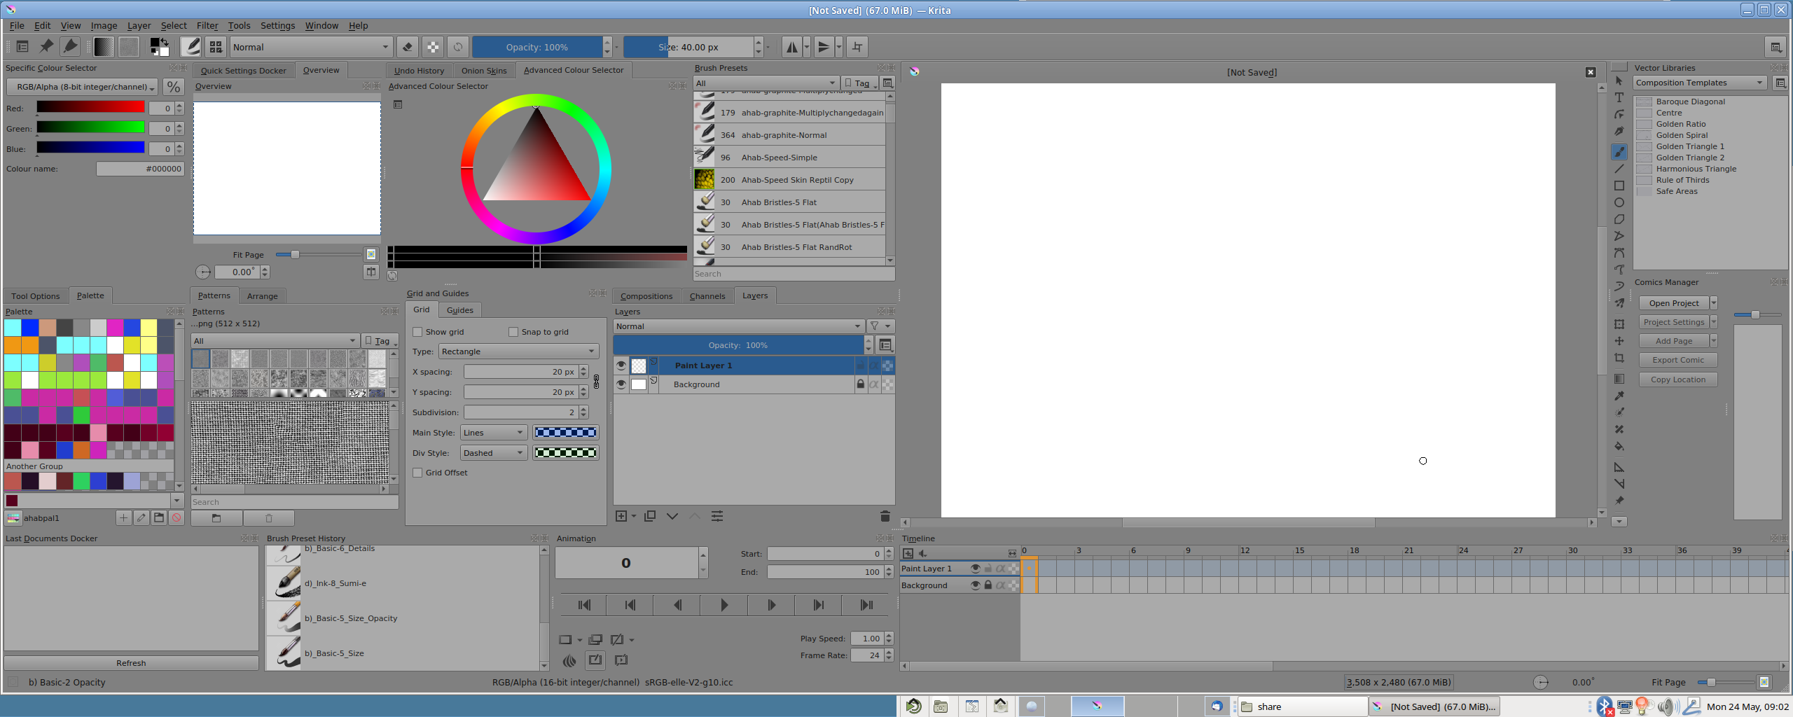Click the brush preset Search field
The height and width of the screenshot is (717, 1793).
pos(794,274)
